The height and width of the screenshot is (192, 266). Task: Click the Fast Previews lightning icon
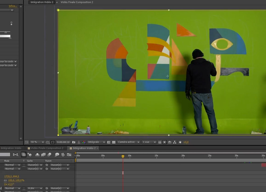(164, 142)
